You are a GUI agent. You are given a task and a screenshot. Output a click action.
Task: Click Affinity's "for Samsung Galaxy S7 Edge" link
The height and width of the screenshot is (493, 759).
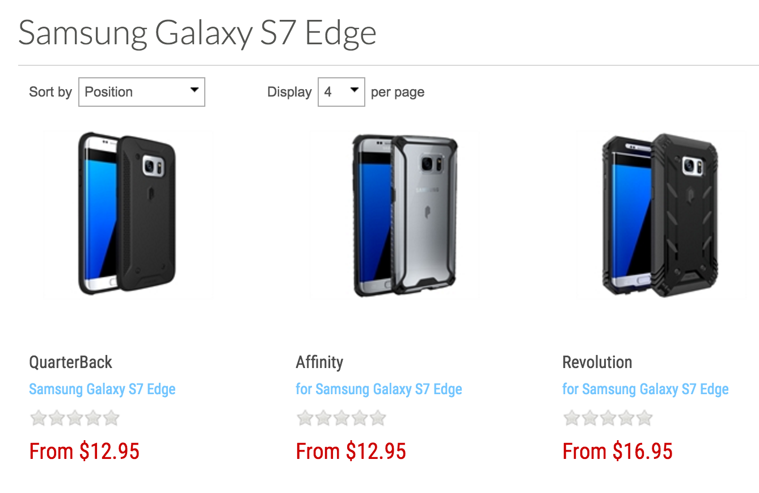[x=379, y=390]
